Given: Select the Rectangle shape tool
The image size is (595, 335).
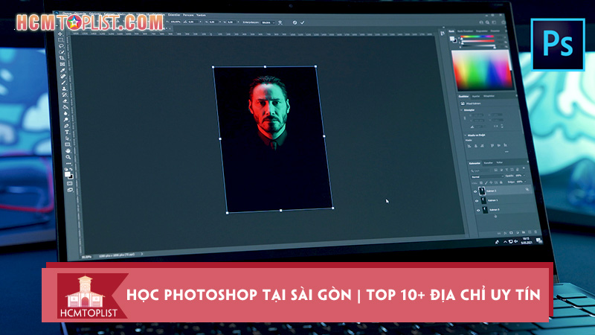Looking at the screenshot, I should tap(68, 144).
